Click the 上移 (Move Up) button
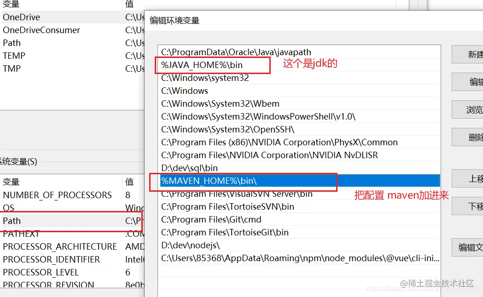The height and width of the screenshot is (297, 483). (468, 179)
